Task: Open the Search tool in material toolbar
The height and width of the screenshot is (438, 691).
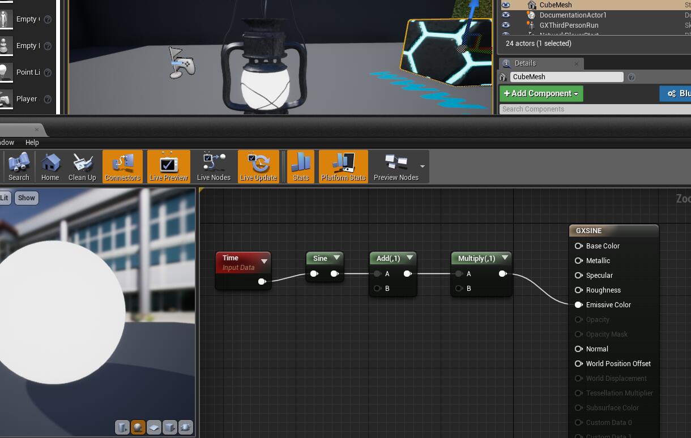Action: pyautogui.click(x=19, y=166)
